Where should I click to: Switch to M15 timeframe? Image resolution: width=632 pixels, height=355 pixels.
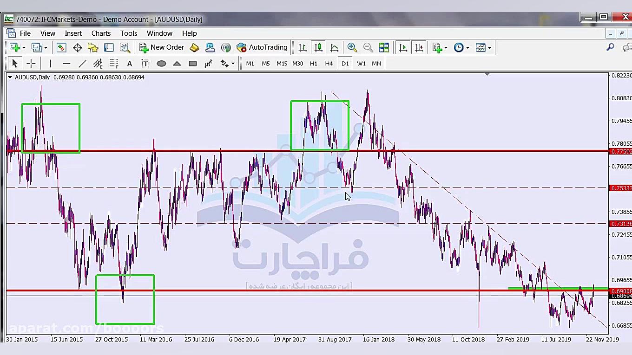tap(282, 64)
